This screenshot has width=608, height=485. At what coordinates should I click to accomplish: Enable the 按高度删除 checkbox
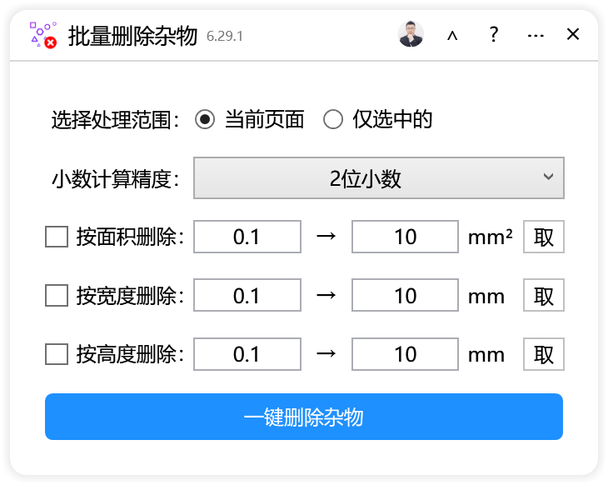point(57,354)
